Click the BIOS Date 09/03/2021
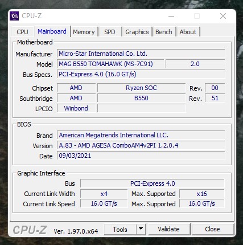The height and width of the screenshot is (245, 243). (x=141, y=156)
